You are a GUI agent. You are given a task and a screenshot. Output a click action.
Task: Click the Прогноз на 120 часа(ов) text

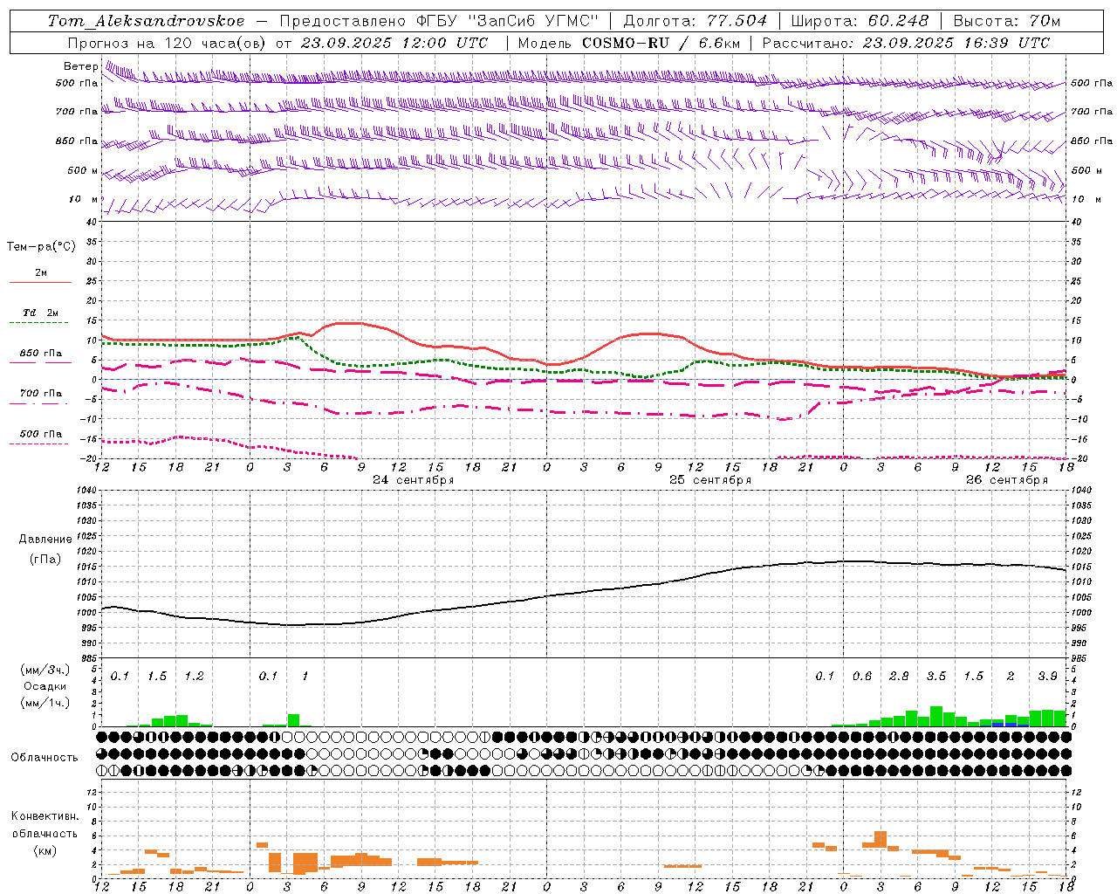tap(168, 43)
